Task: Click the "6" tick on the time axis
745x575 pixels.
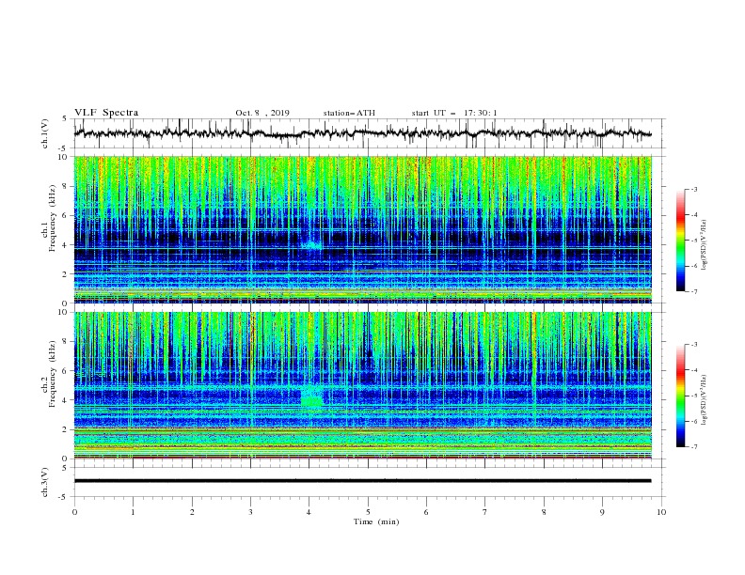Action: coord(426,512)
